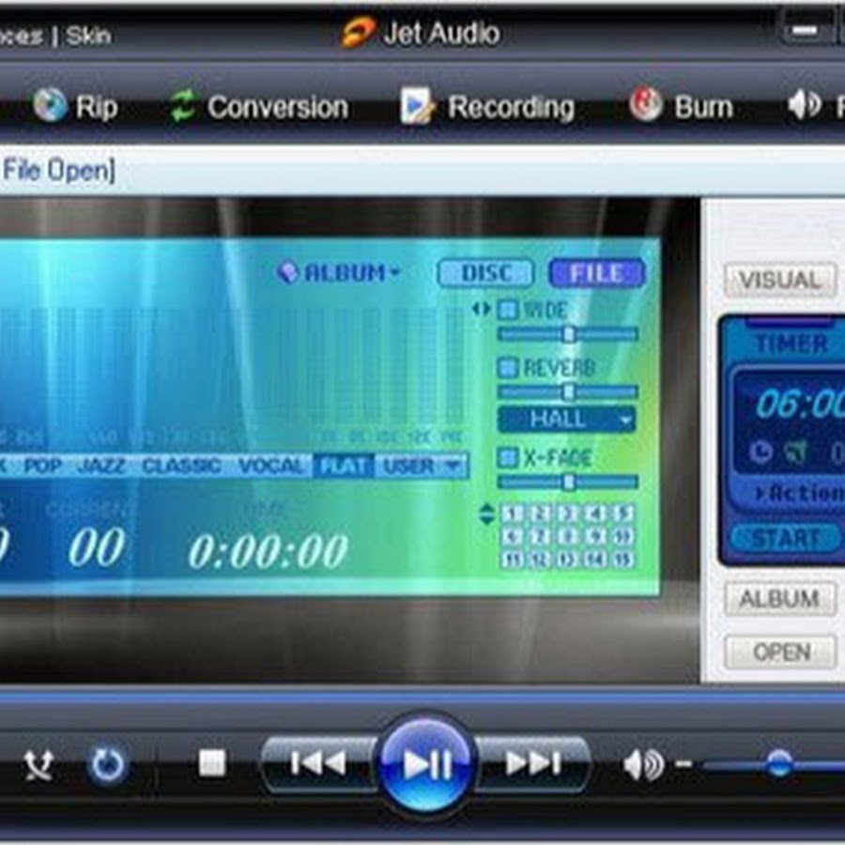This screenshot has width=845, height=845.
Task: Open the ALBUM dropdown menu
Action: click(340, 273)
